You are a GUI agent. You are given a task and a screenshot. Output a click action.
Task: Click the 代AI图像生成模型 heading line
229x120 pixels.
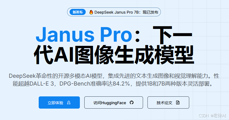114,55
